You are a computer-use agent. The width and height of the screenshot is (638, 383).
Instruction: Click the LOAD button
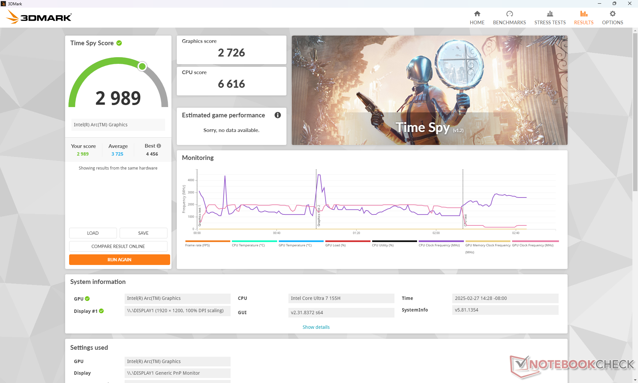[93, 233]
